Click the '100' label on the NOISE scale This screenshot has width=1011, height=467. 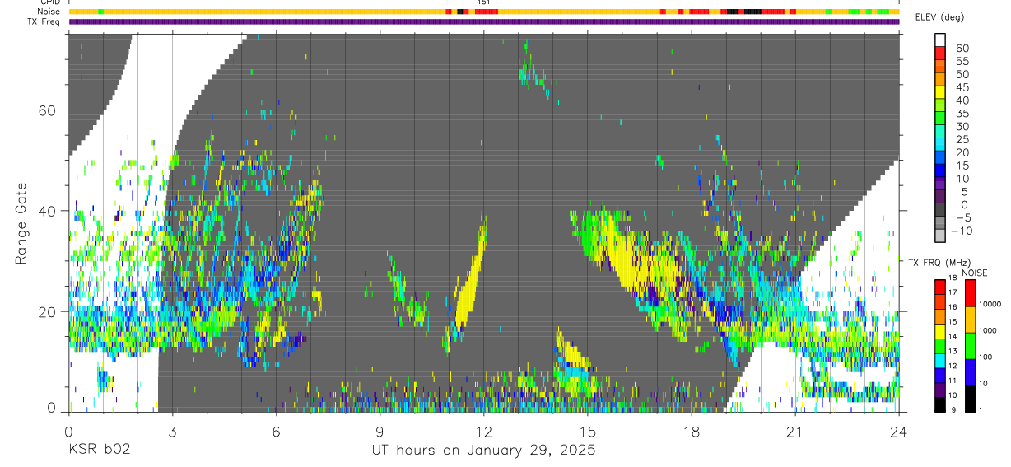[x=985, y=357]
